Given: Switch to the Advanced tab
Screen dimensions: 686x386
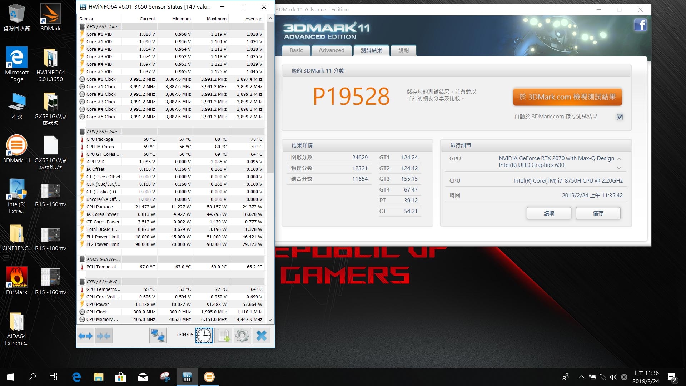Looking at the screenshot, I should point(332,50).
